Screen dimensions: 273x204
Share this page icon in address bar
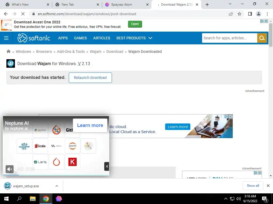coord(231,14)
